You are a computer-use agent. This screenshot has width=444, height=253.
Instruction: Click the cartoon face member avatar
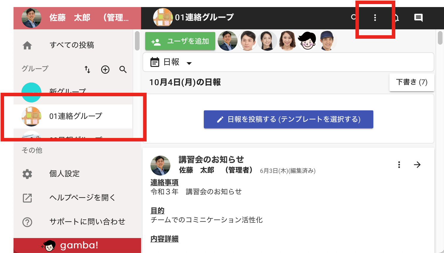(307, 41)
